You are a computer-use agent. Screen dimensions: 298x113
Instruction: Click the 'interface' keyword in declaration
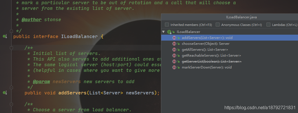46,36
